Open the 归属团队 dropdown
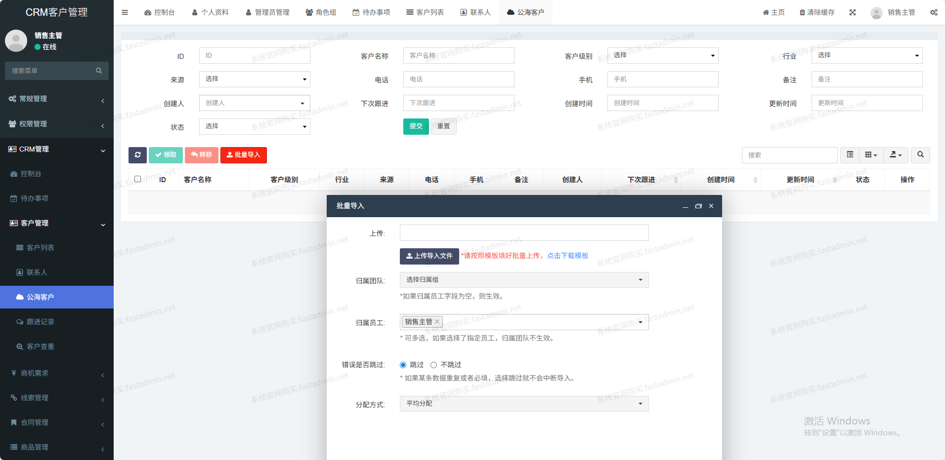The image size is (945, 460). [x=524, y=280]
